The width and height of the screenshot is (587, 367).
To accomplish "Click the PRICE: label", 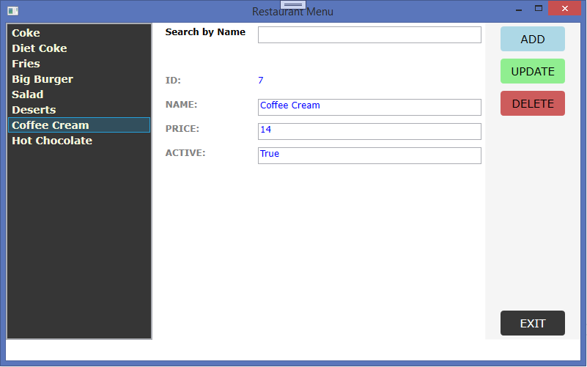I will click(182, 129).
